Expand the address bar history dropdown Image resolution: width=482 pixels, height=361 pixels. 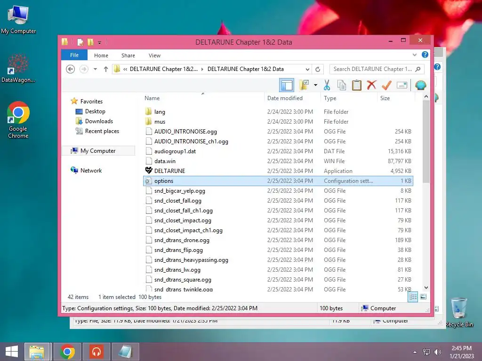pos(307,69)
